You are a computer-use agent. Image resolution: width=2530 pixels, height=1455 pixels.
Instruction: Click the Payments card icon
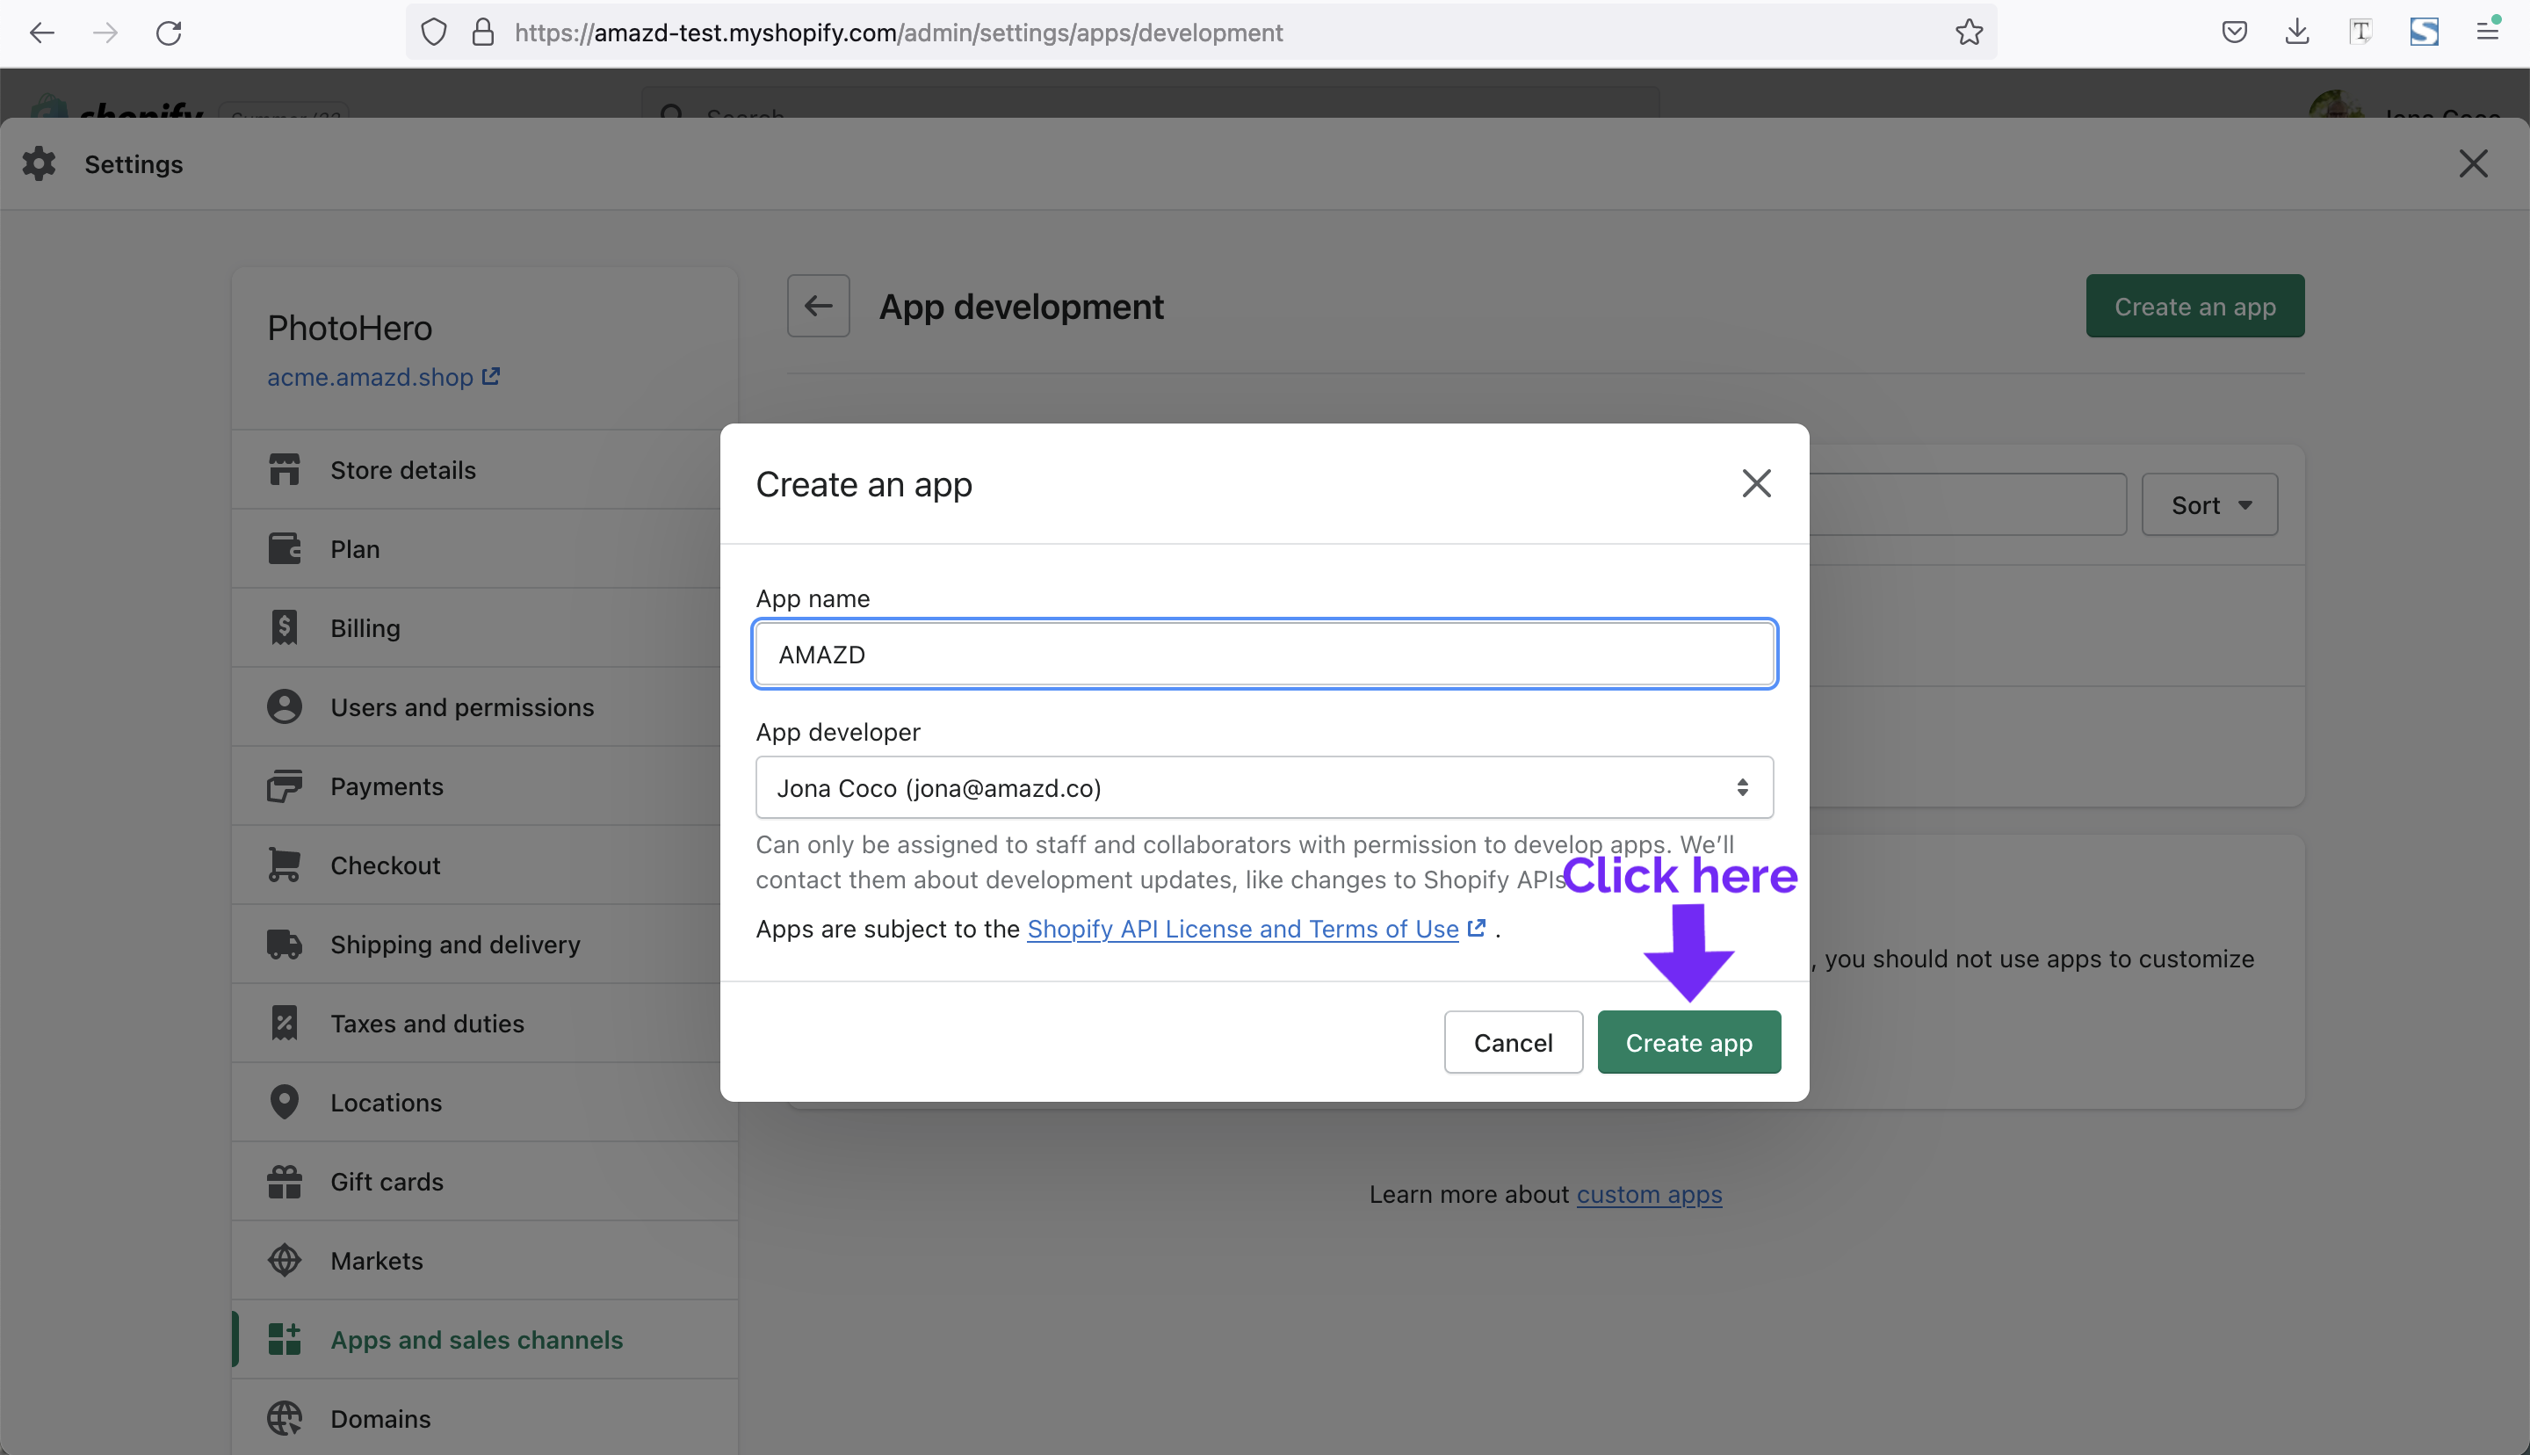pyautogui.click(x=285, y=786)
